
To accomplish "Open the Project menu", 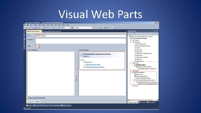I will 35,25.
